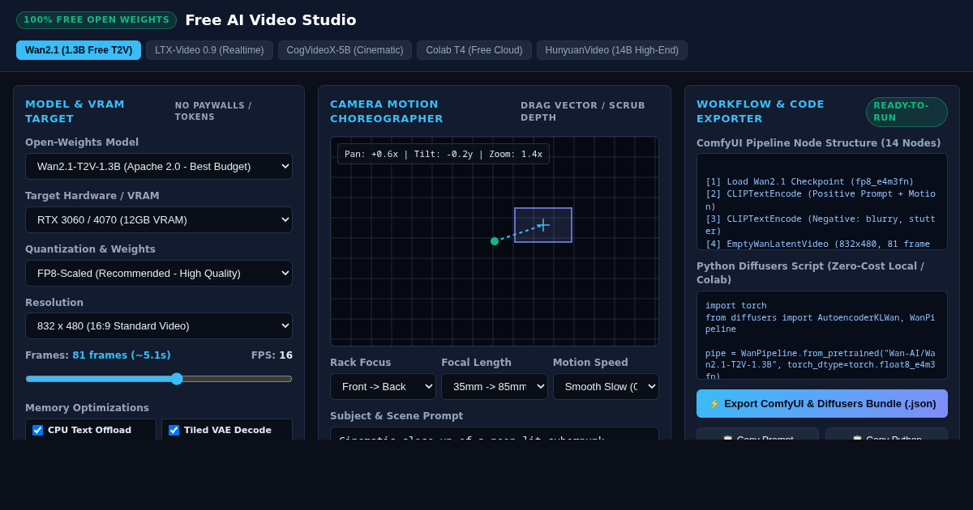Open the CogVideoX-5B (Cinematic) tab
Image resolution: width=973 pixels, height=510 pixels.
click(345, 50)
